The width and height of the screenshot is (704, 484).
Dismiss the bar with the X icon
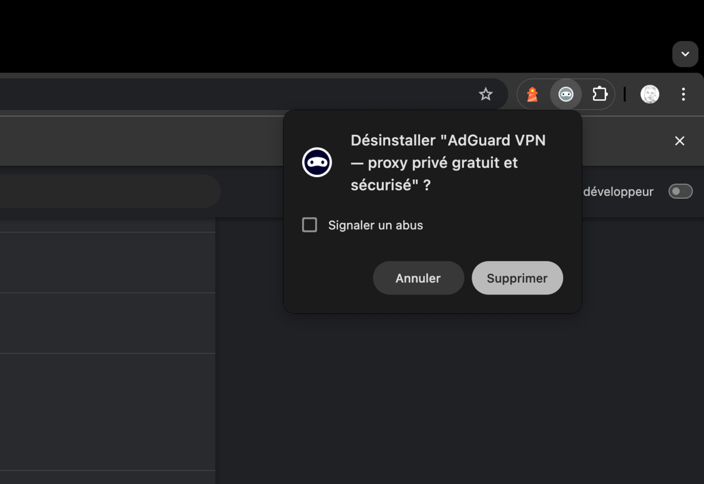pyautogui.click(x=679, y=141)
